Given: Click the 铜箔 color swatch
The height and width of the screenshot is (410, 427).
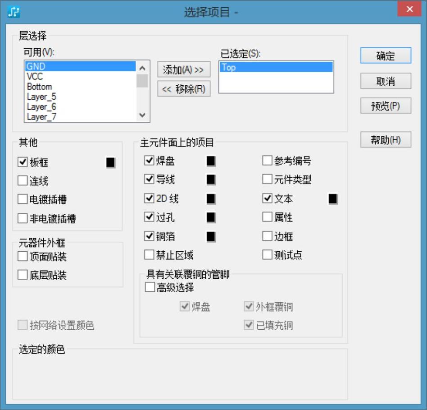Looking at the screenshot, I should 211,236.
